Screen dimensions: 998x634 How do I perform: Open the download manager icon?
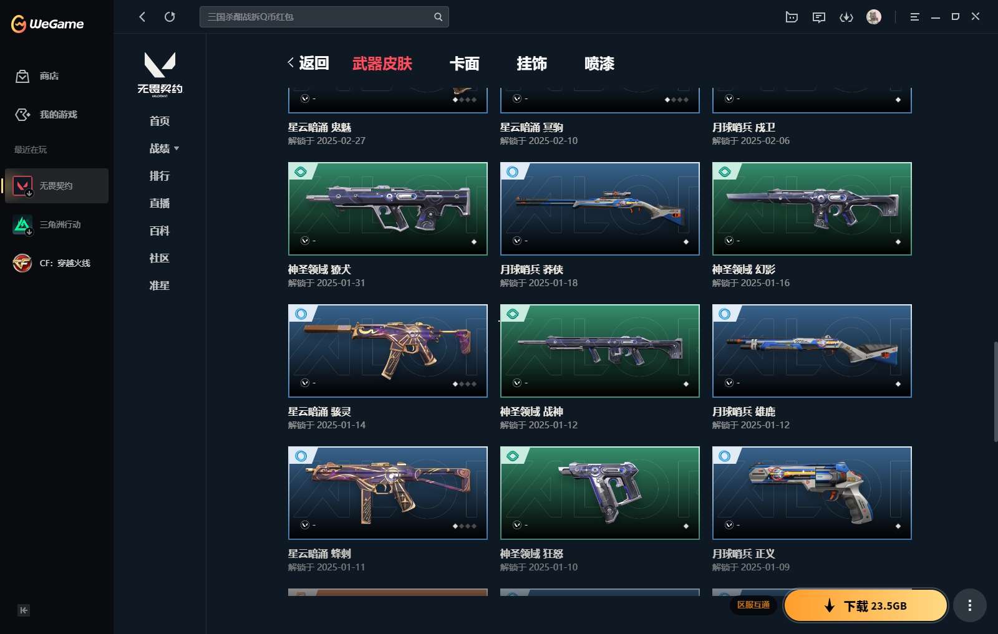click(x=846, y=17)
